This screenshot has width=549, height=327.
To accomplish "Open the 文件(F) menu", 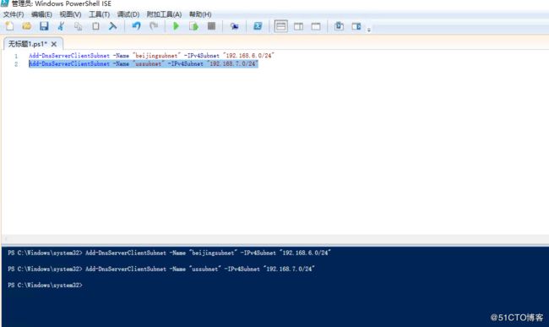I will pyautogui.click(x=14, y=14).
